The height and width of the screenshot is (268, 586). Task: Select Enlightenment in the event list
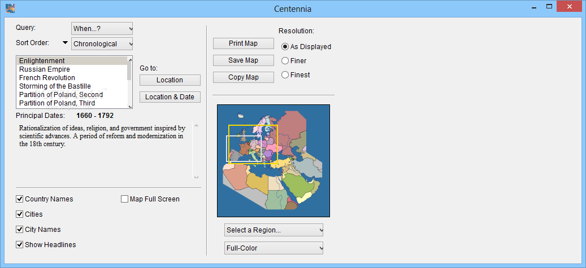[72, 61]
